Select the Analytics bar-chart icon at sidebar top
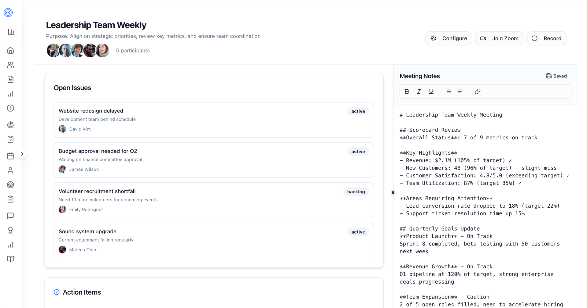Image resolution: width=587 pixels, height=308 pixels. pos(11,32)
